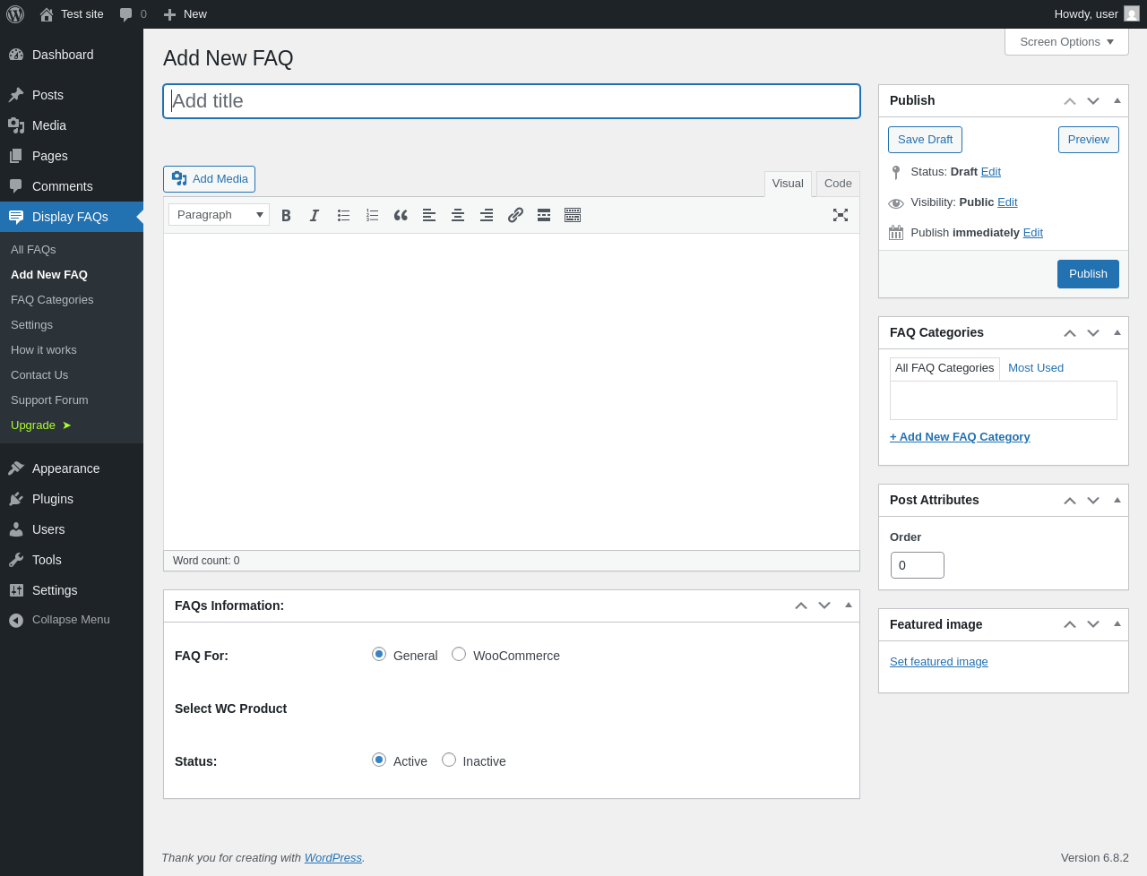This screenshot has height=876, width=1147.
Task: Toggle the toolbar kitchen sink
Action: [573, 215]
